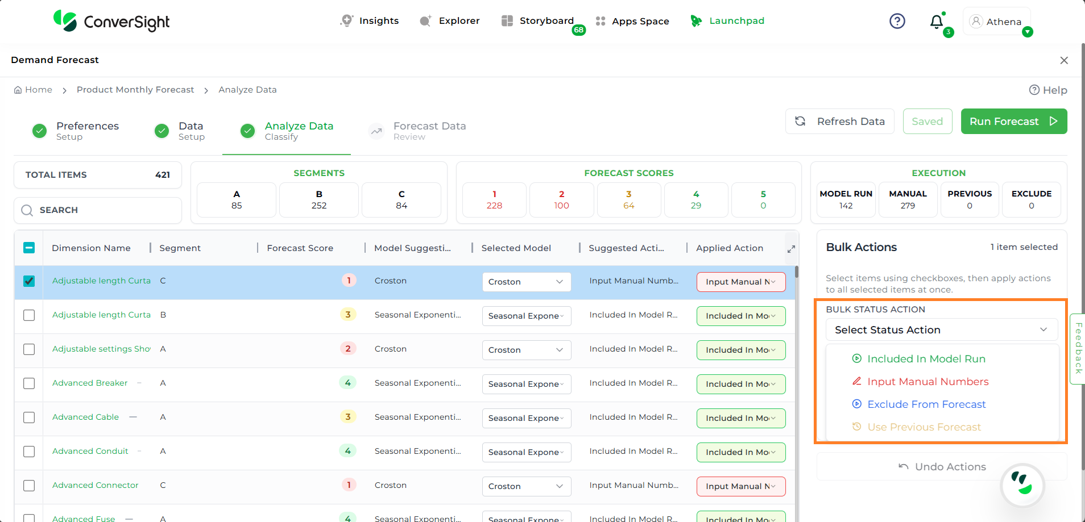Uncheck the first Adjustable length Curta row
Screen dimensions: 1085x522
click(29, 281)
